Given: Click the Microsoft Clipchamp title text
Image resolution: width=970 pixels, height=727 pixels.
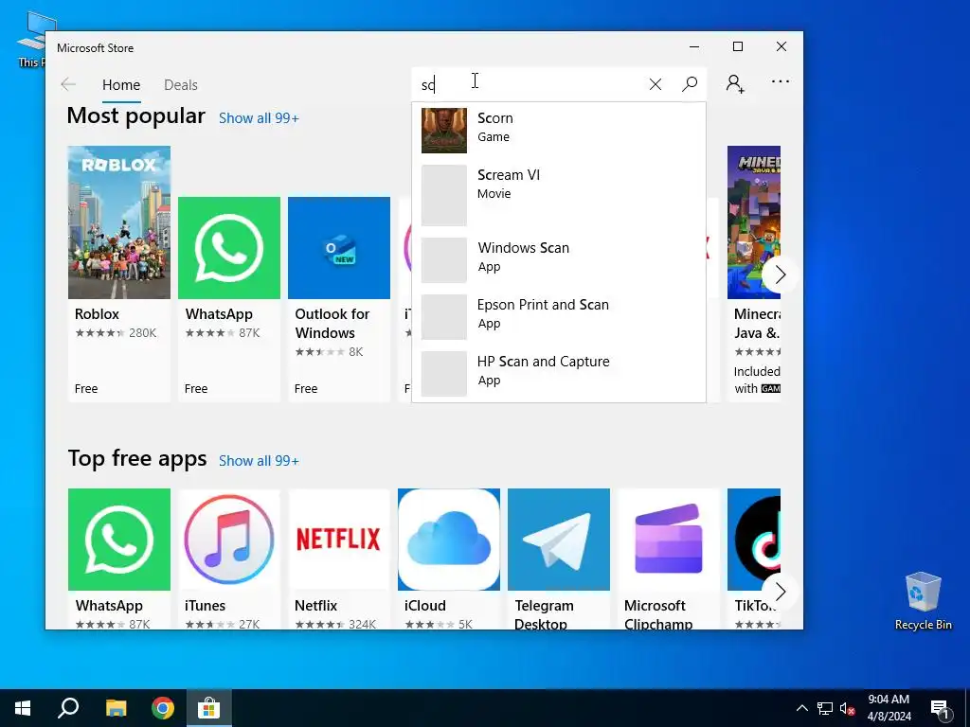Looking at the screenshot, I should [x=658, y=614].
